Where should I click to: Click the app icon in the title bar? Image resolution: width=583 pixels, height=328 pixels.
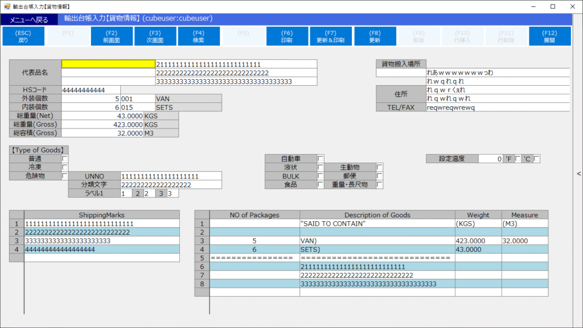6,6
